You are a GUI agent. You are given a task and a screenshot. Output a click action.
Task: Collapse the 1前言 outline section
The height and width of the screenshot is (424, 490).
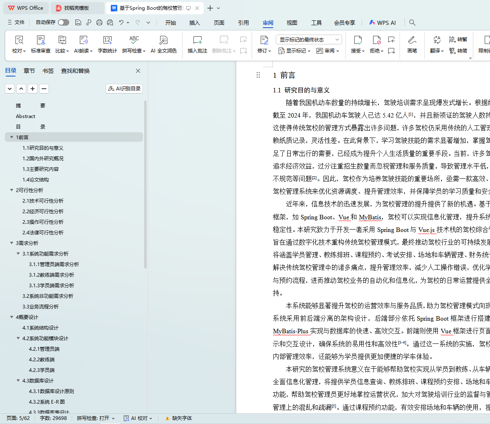[12, 137]
